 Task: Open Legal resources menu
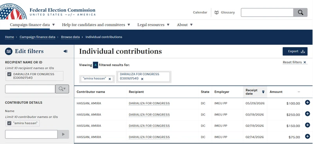coord(153,25)
